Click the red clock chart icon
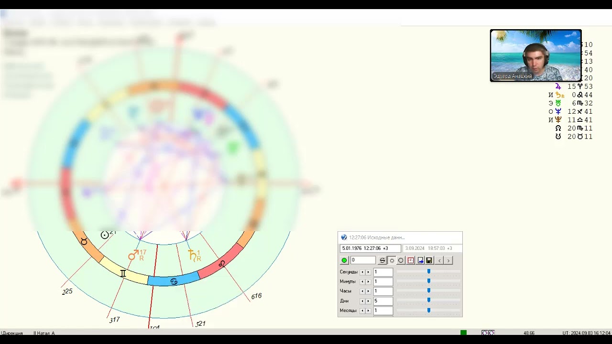The height and width of the screenshot is (344, 612). coord(411,260)
